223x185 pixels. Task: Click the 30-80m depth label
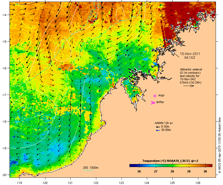click(166, 130)
